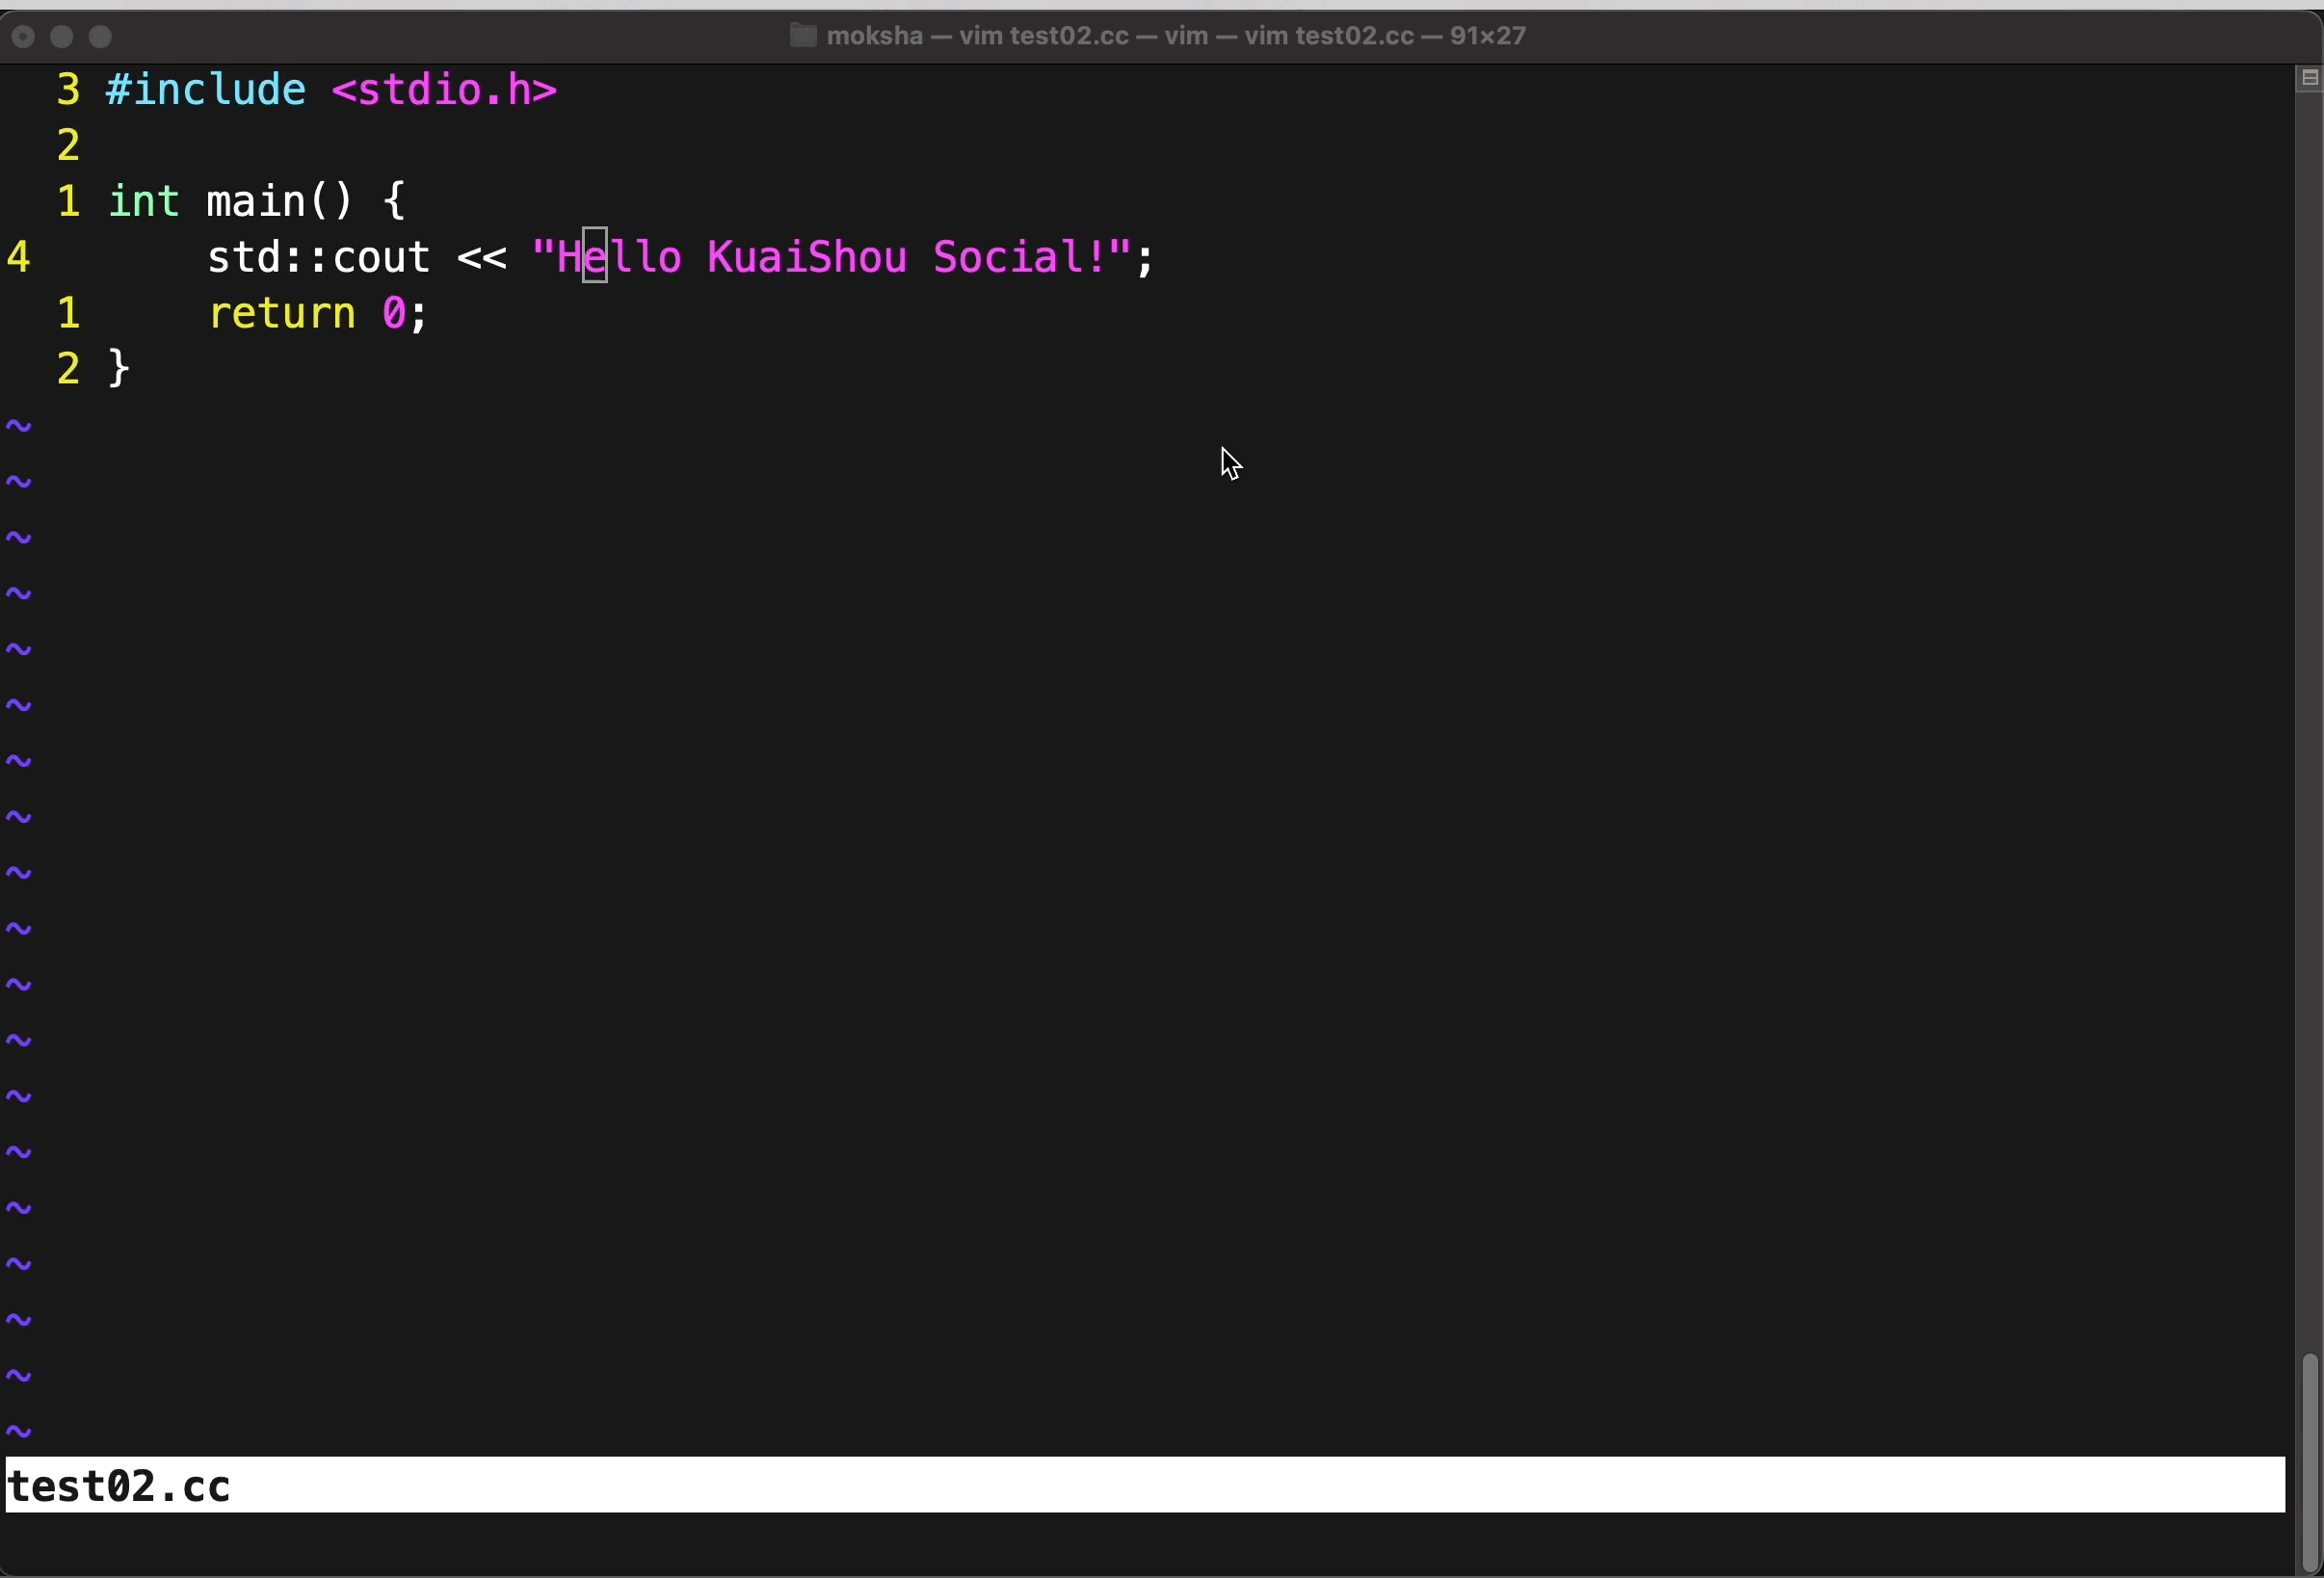Click on the <stdio.h> header name
This screenshot has height=1578, width=2324.
tap(444, 91)
